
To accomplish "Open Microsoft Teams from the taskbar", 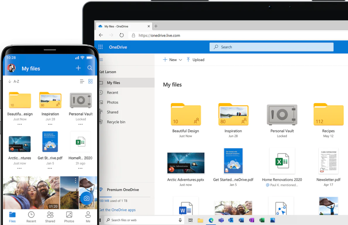I will [221, 220].
